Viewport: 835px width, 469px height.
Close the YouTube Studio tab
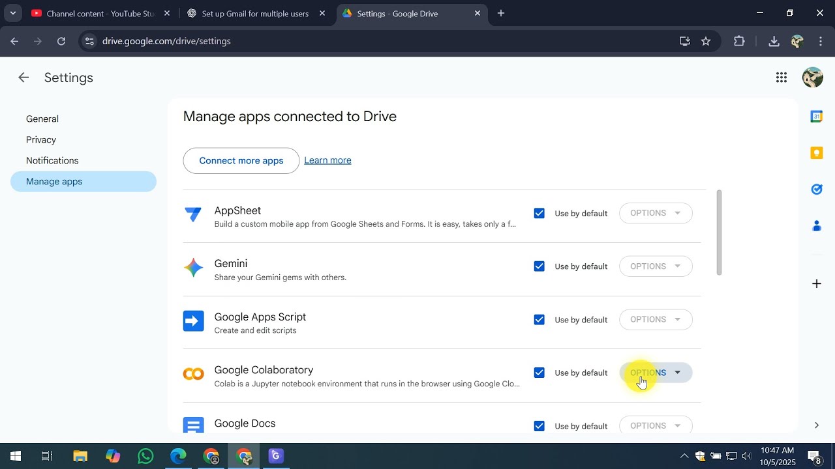point(167,13)
